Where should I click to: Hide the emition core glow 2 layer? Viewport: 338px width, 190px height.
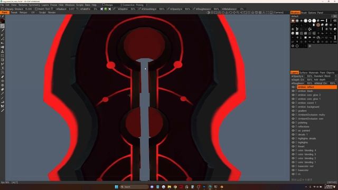click(x=293, y=95)
